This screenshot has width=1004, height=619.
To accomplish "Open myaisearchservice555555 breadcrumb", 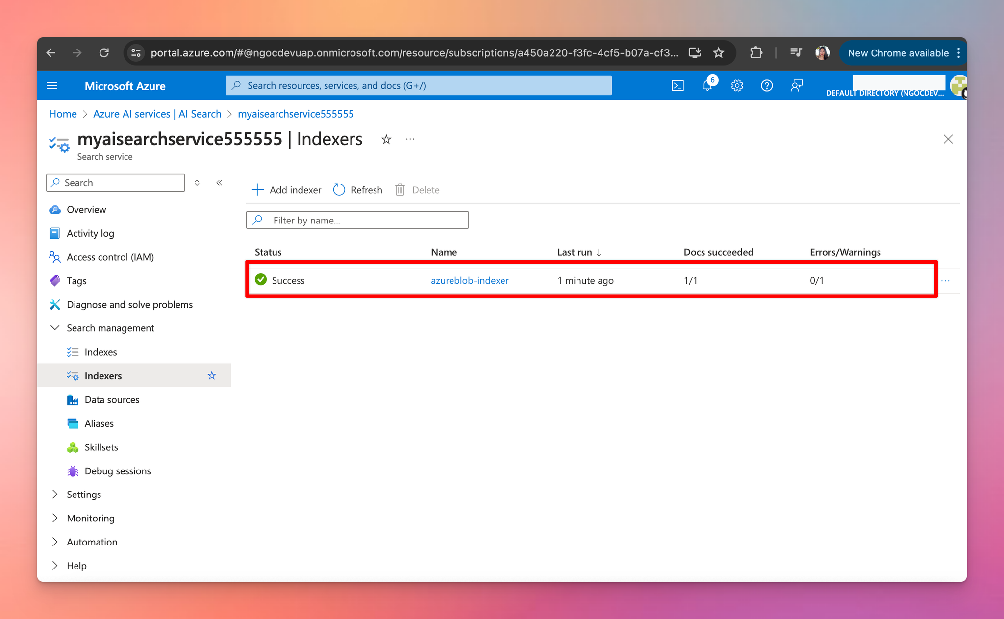I will click(x=296, y=114).
